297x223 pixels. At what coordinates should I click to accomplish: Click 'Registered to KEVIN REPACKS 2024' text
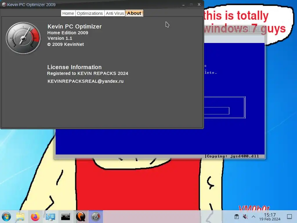[x=88, y=73]
